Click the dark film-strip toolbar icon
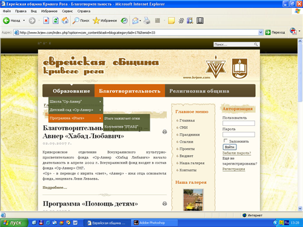This screenshot has height=227, width=303. click(200, 21)
